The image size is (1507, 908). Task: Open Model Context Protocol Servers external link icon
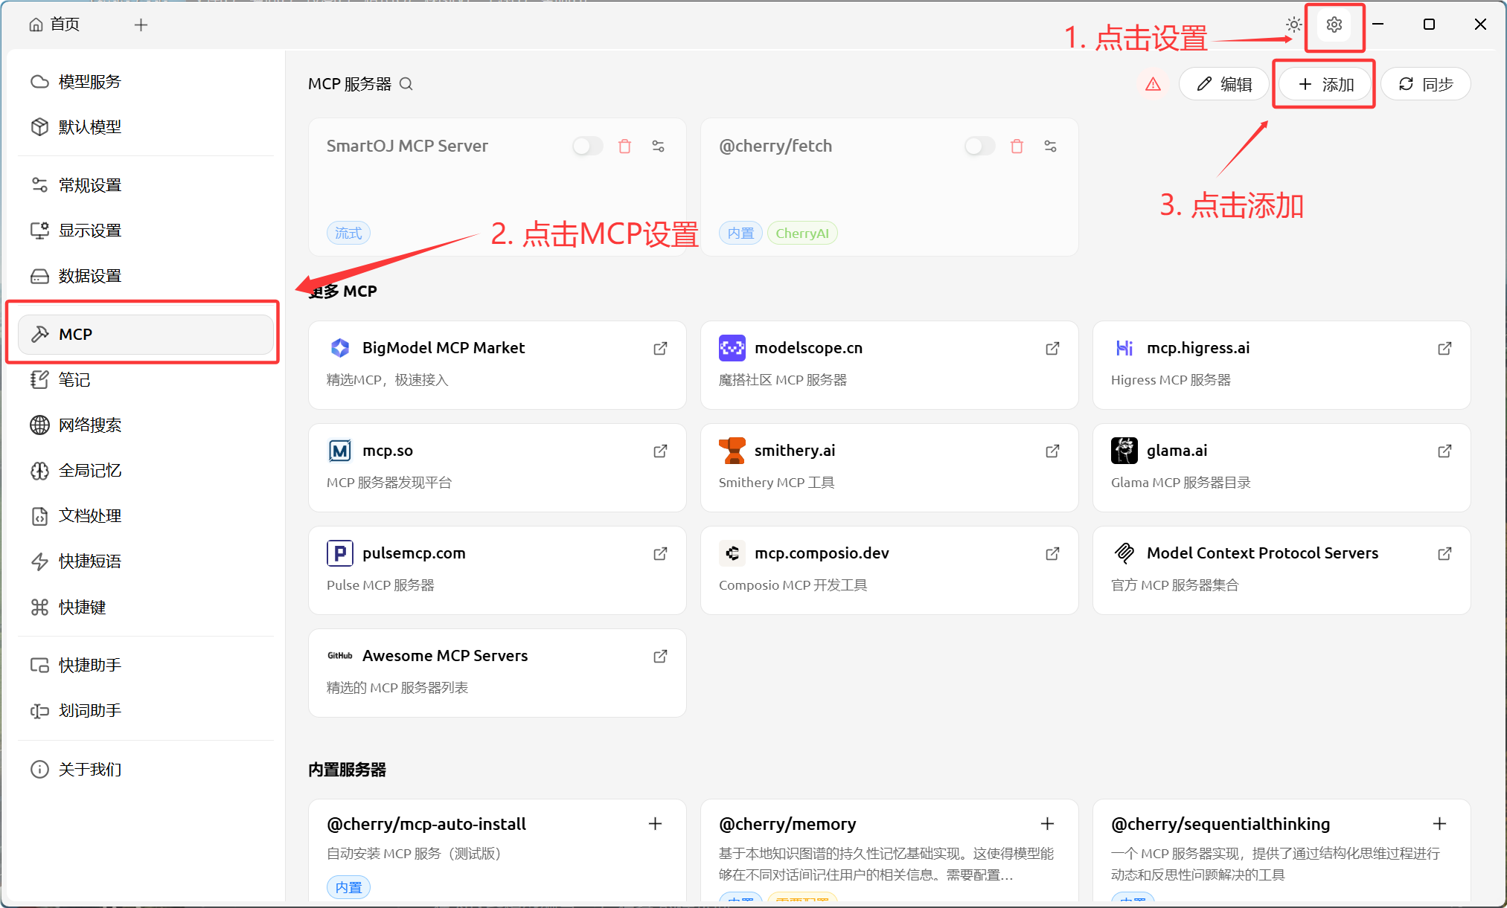coord(1444,553)
